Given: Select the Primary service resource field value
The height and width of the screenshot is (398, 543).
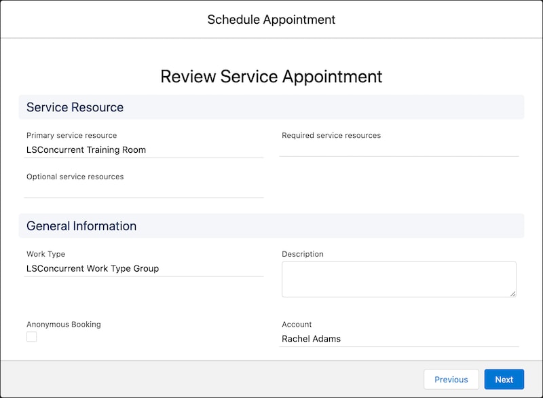Looking at the screenshot, I should [x=86, y=149].
